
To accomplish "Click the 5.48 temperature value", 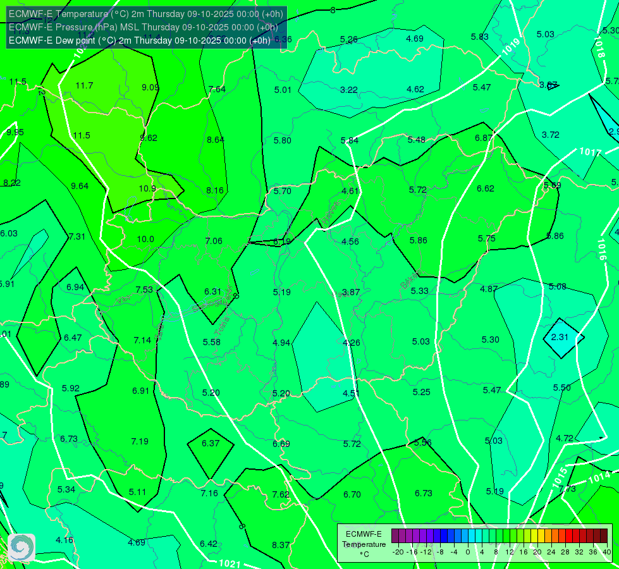I will [417, 140].
